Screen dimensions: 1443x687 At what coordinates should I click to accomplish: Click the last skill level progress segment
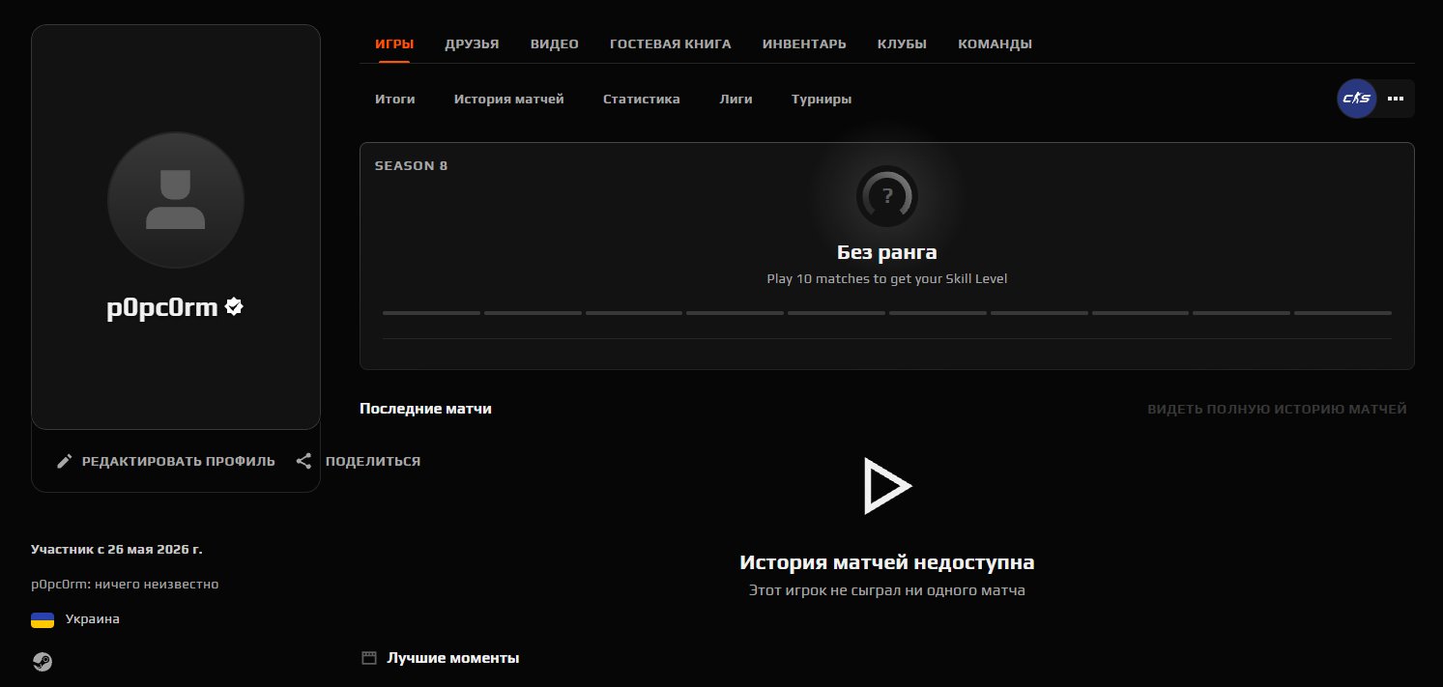[1342, 313]
